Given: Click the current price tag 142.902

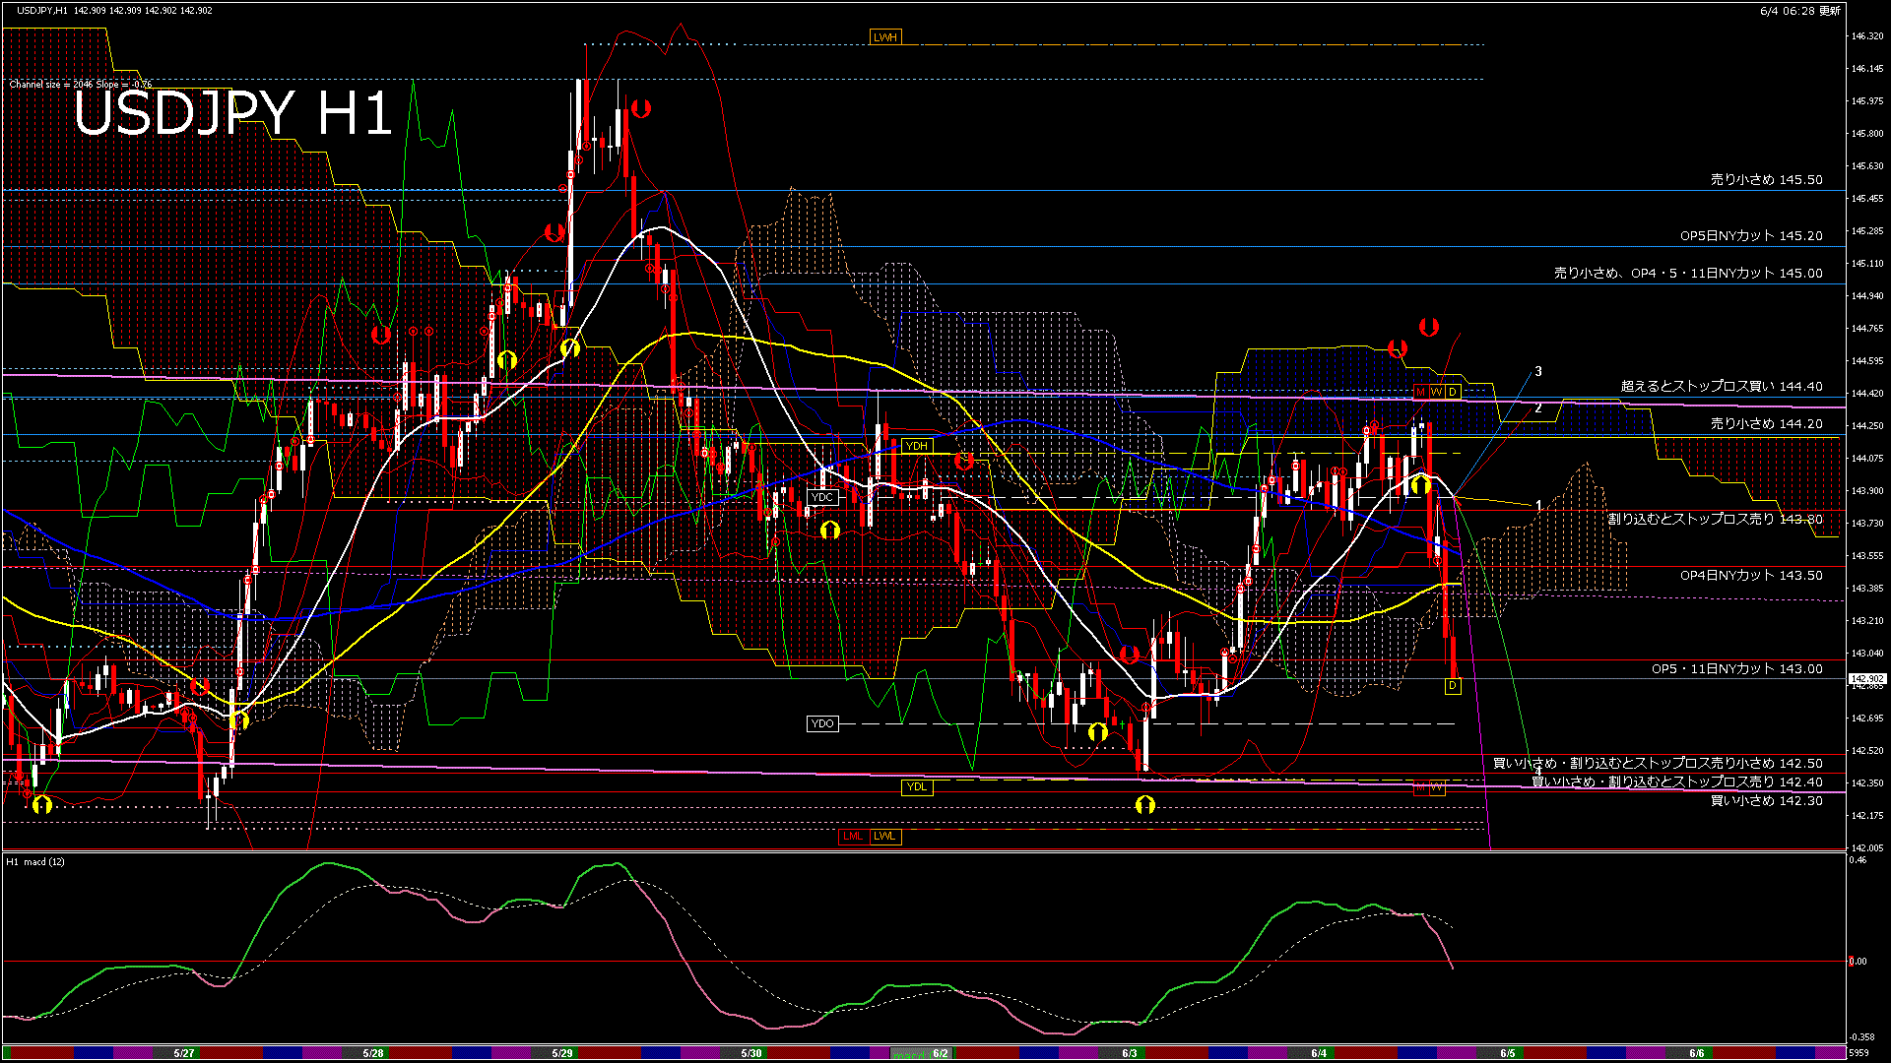Looking at the screenshot, I should [1867, 679].
